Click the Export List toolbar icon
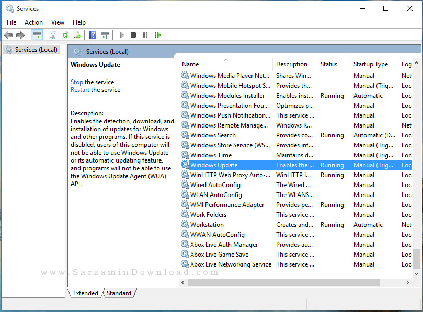 [77, 35]
